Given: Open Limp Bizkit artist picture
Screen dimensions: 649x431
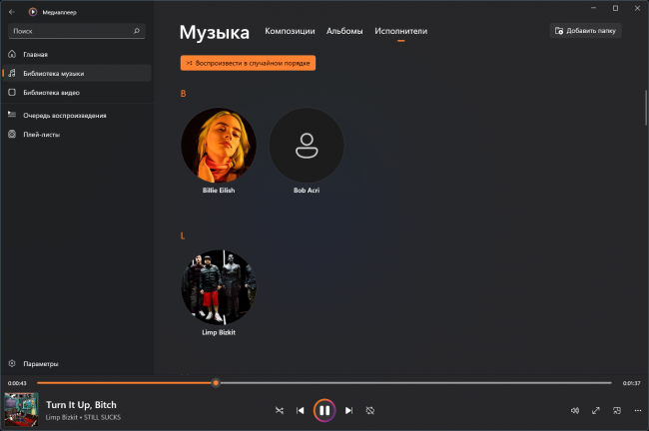Looking at the screenshot, I should 219,287.
